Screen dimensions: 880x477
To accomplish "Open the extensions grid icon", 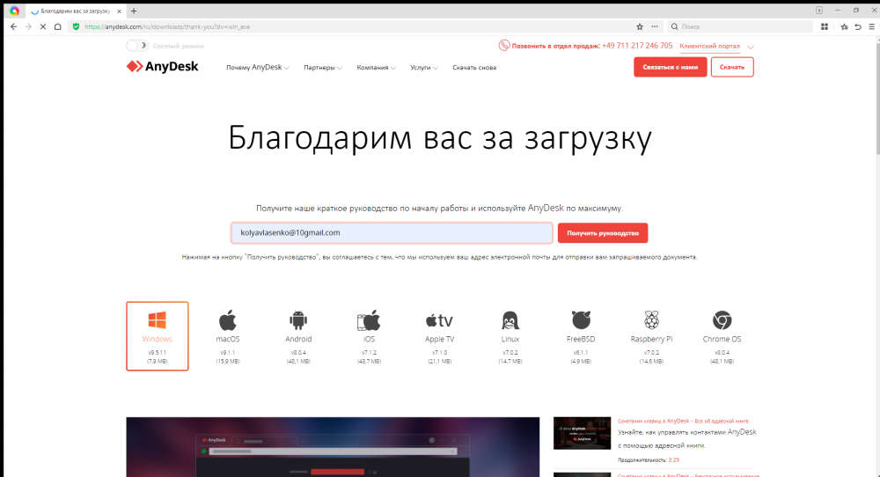I will pos(825,26).
